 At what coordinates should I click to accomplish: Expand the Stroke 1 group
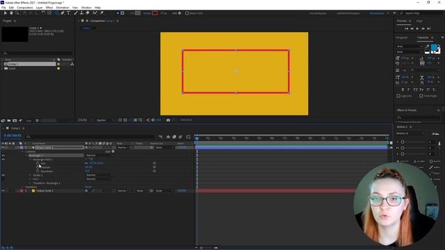tap(31, 175)
